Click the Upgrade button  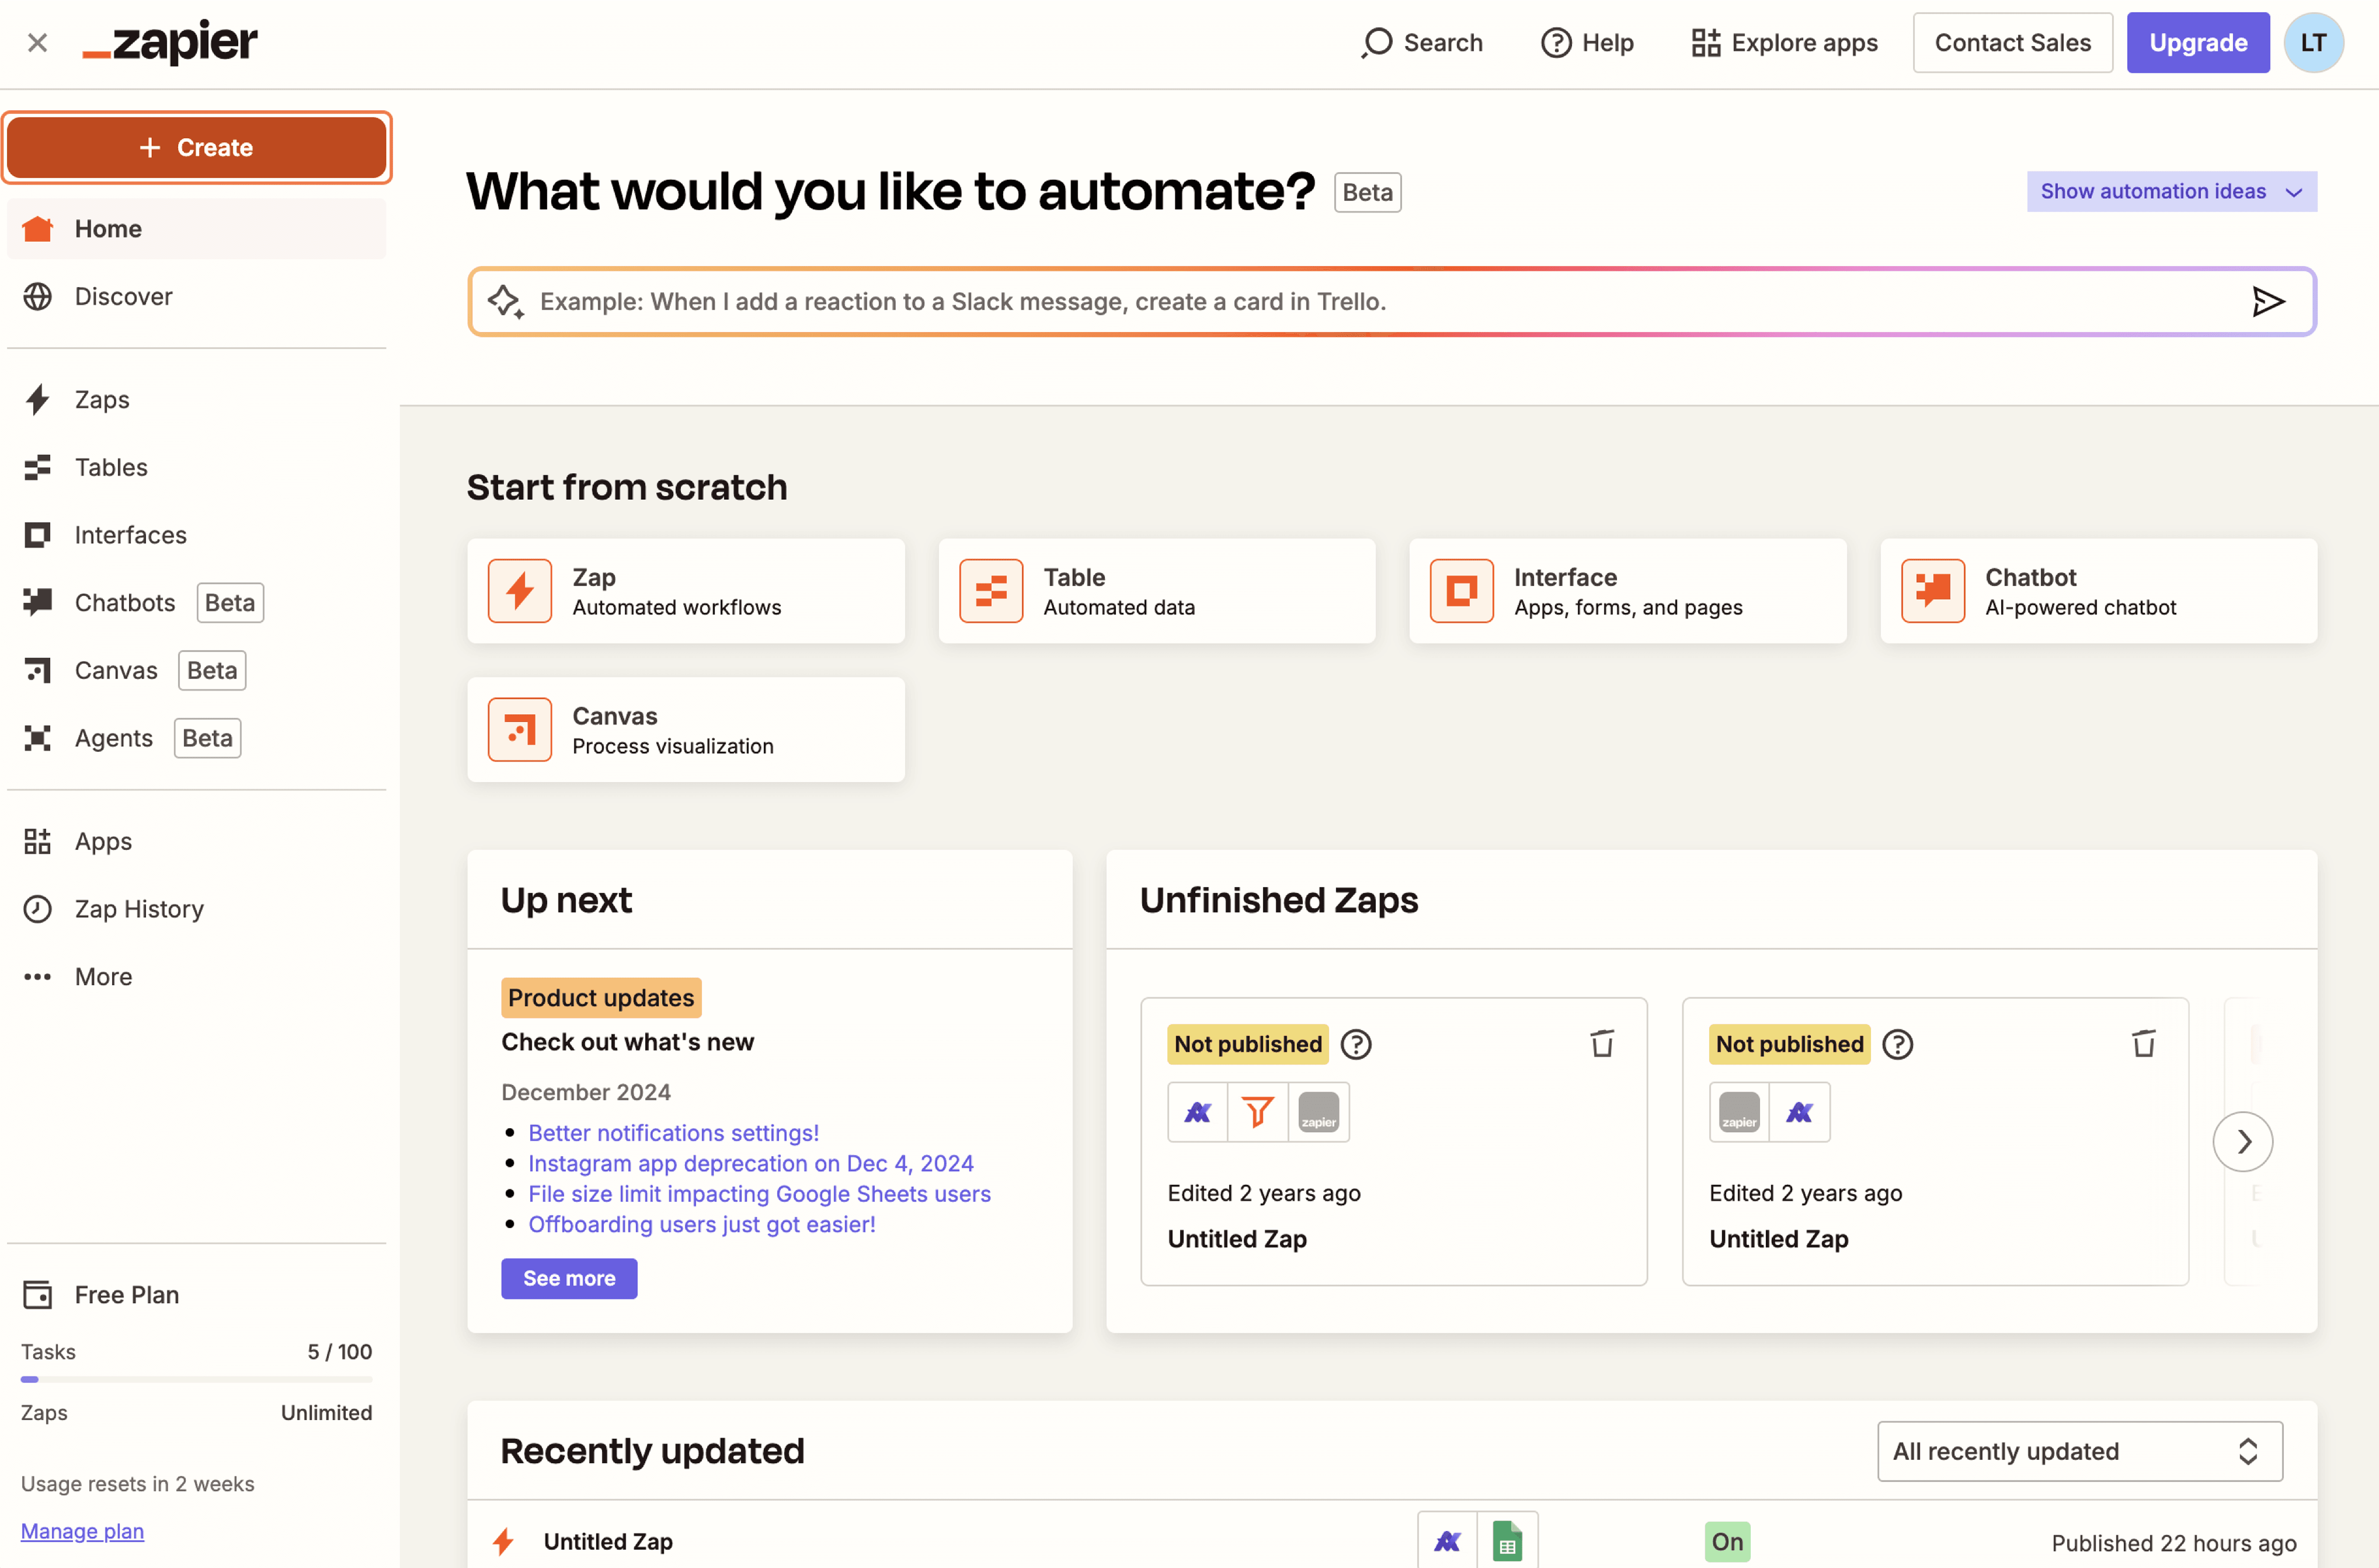[x=2197, y=43]
